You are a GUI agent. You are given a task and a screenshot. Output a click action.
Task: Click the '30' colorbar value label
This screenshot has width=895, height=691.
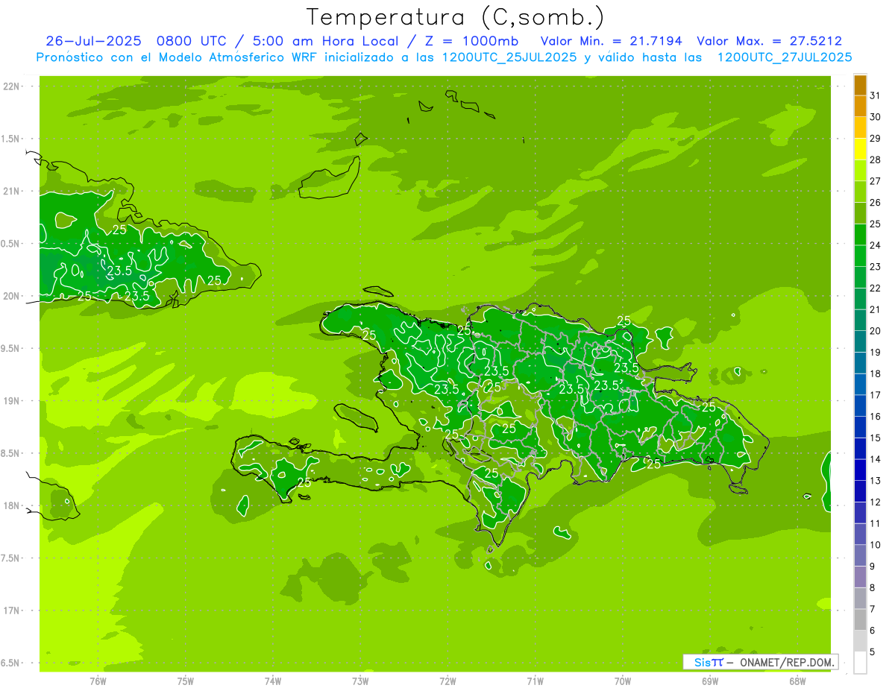(876, 117)
